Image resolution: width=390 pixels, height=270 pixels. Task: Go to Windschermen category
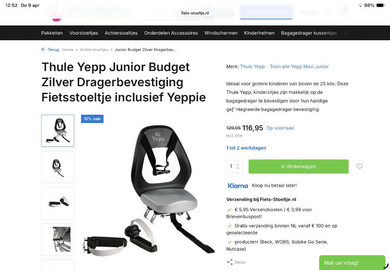tap(221, 33)
